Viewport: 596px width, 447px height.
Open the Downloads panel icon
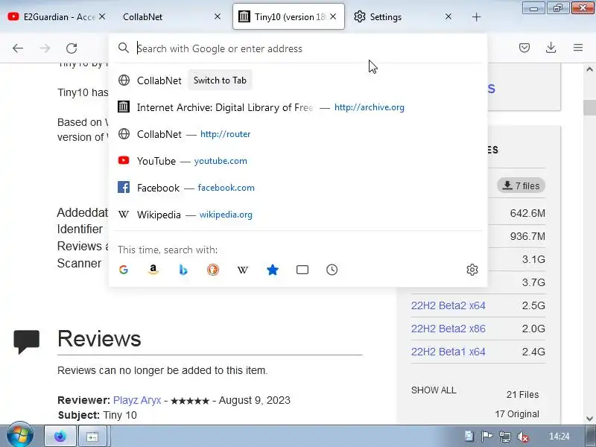(551, 48)
